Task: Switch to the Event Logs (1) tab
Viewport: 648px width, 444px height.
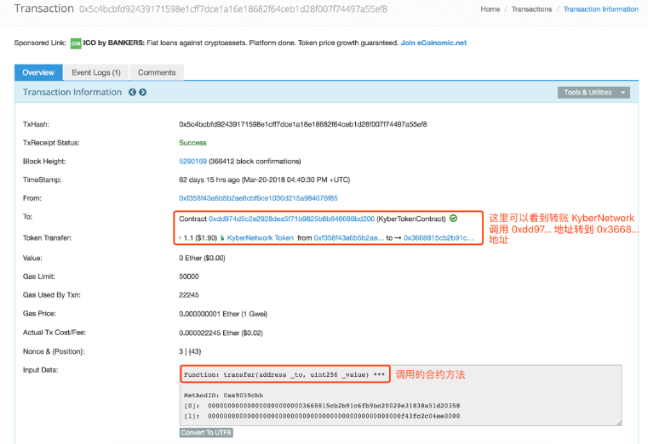Action: pyautogui.click(x=95, y=73)
